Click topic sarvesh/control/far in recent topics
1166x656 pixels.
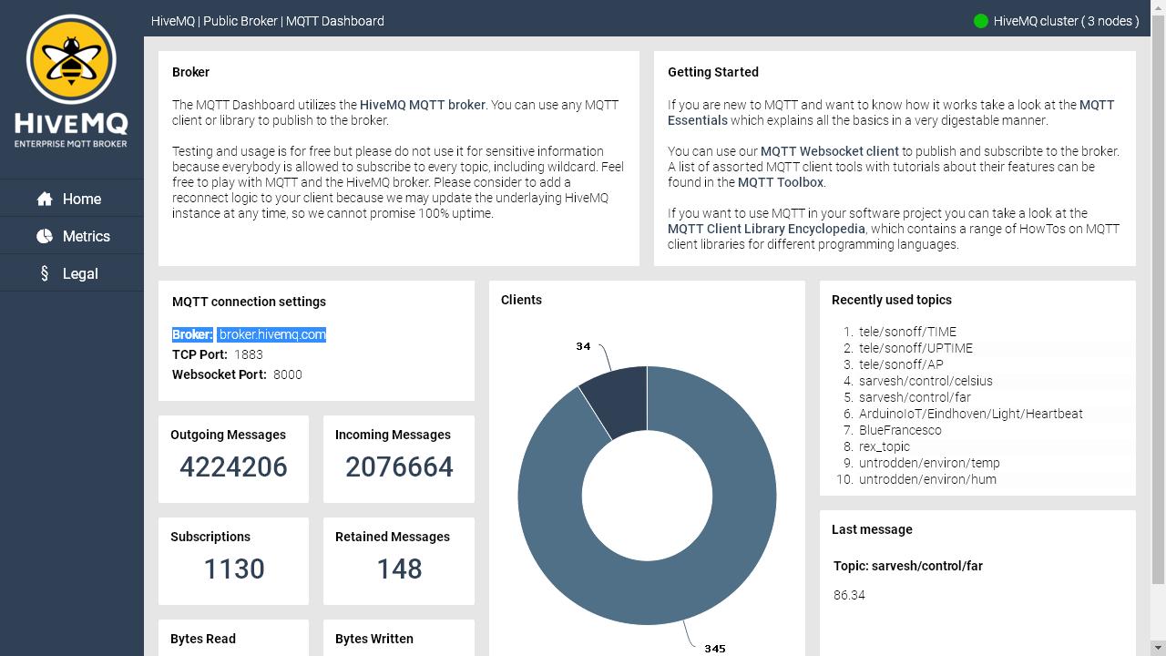pos(915,397)
